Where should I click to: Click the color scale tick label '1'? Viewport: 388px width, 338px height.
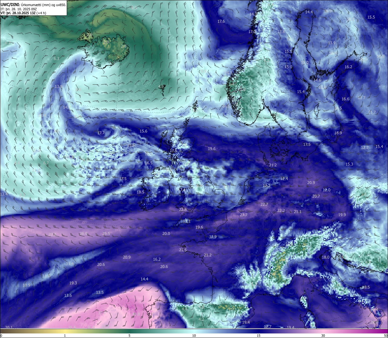(x=65, y=336)
